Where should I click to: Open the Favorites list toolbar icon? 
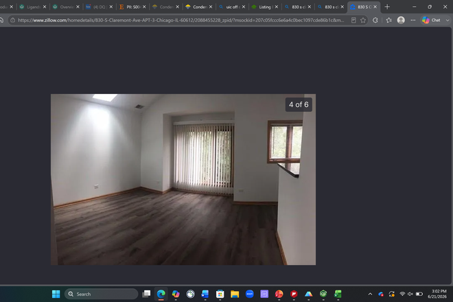[x=389, y=20]
